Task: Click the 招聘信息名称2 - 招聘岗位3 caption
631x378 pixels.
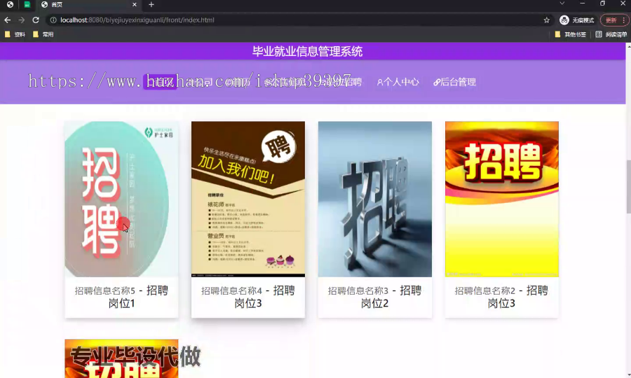Action: 502,297
